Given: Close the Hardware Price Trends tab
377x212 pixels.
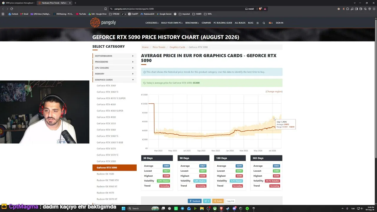Looking at the screenshot, I should click(70, 3).
